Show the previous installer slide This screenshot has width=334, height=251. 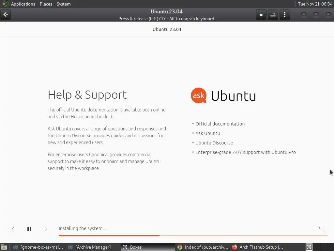click(13, 229)
